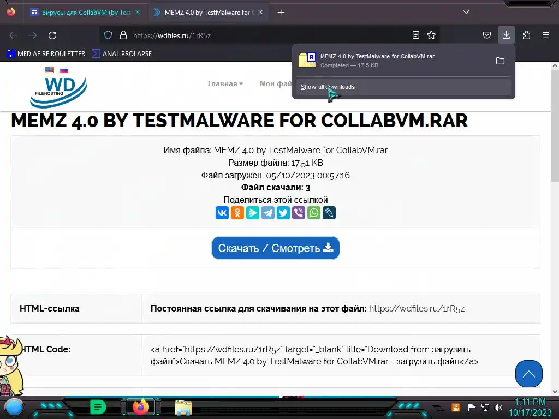The height and width of the screenshot is (419, 559).
Task: Click the Firefox back arrow
Action: 13,35
